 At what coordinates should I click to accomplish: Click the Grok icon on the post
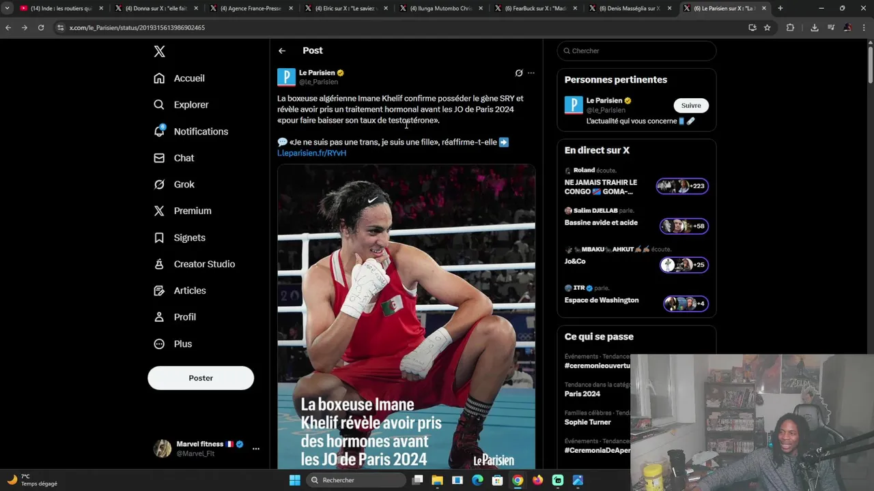(x=519, y=73)
